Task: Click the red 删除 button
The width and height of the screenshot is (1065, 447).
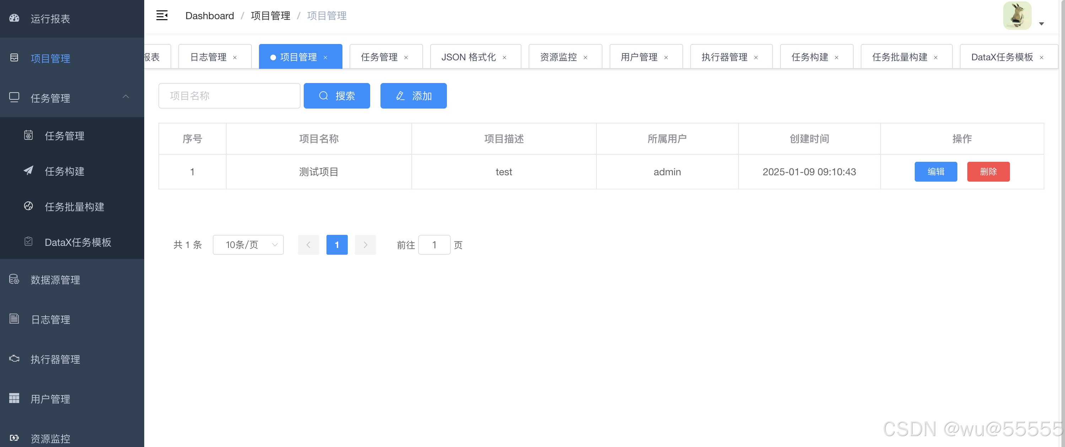Action: click(x=988, y=172)
